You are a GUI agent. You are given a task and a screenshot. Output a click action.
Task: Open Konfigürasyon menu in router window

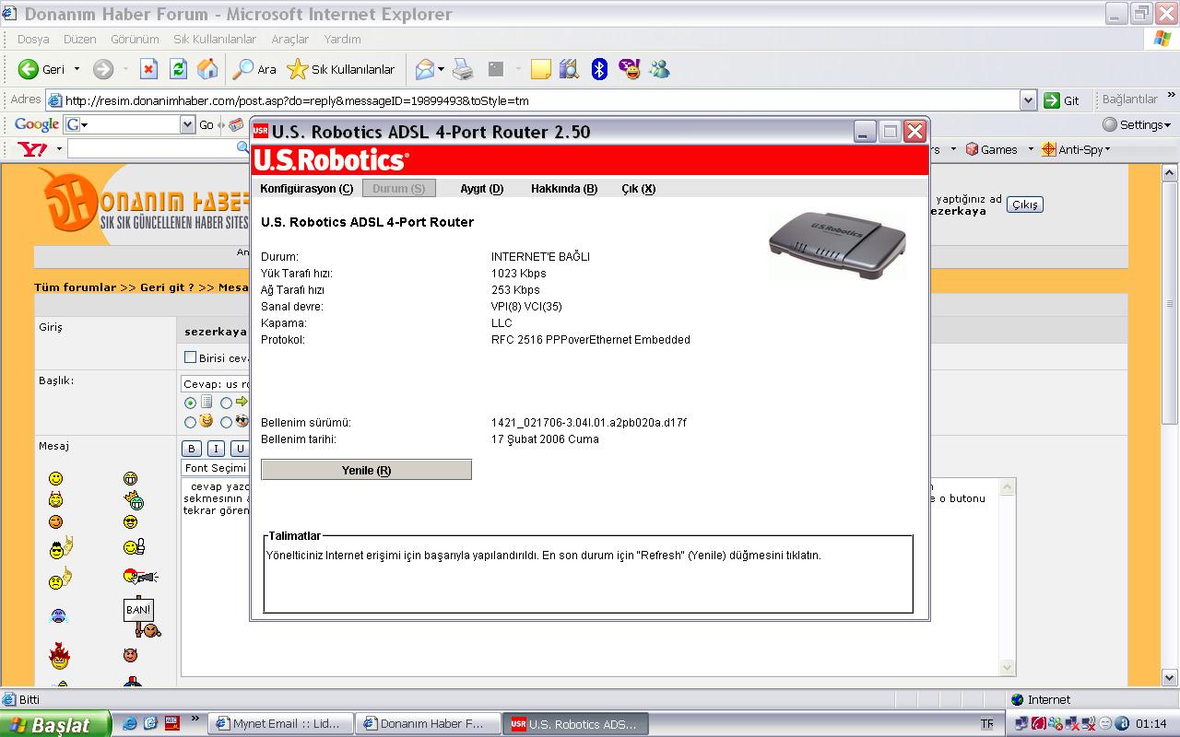[306, 188]
